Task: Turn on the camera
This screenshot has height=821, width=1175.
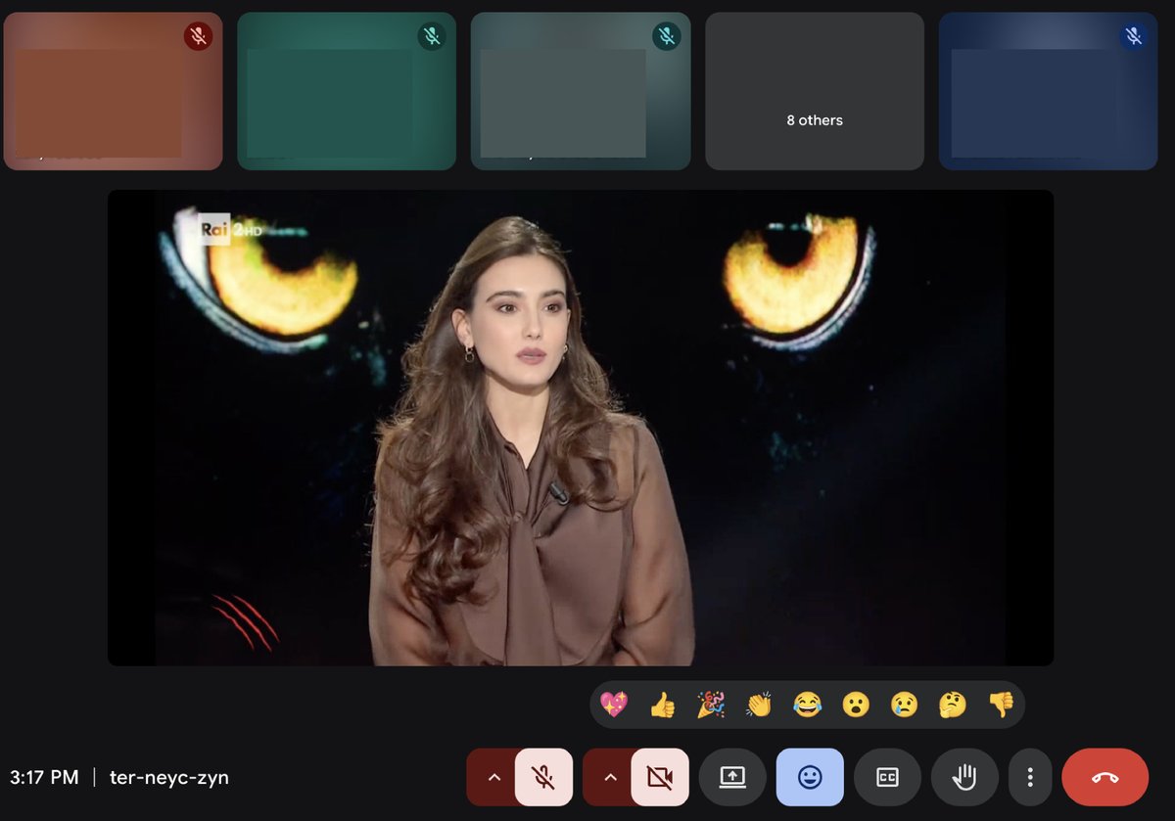Action: [x=660, y=777]
